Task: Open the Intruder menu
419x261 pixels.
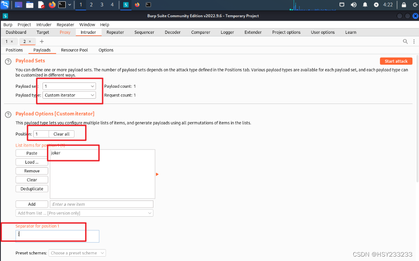Action: (44, 25)
